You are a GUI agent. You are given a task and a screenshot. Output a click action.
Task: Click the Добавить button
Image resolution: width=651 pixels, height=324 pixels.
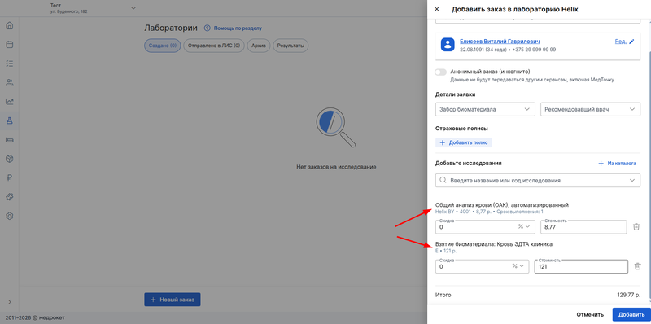pyautogui.click(x=631, y=314)
